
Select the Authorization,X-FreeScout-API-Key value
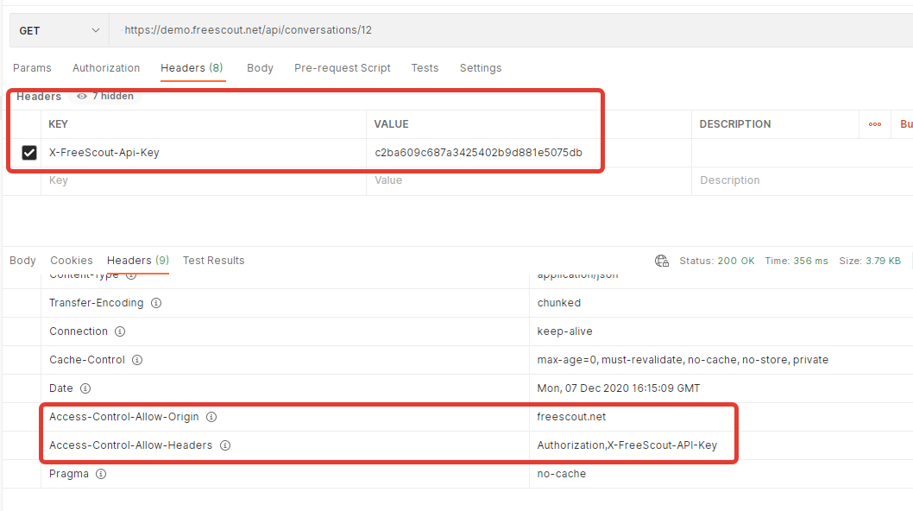pos(627,445)
